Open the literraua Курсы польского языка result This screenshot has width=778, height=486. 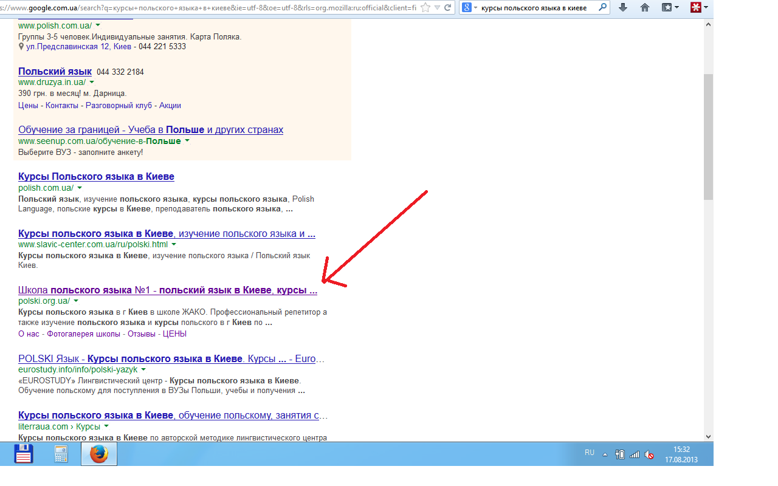click(x=173, y=415)
